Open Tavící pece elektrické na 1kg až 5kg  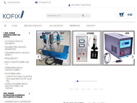(19, 80)
